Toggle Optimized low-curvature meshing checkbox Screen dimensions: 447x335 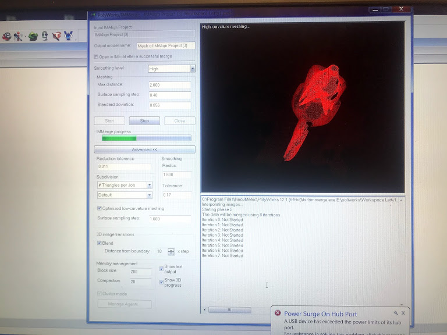[99, 208]
